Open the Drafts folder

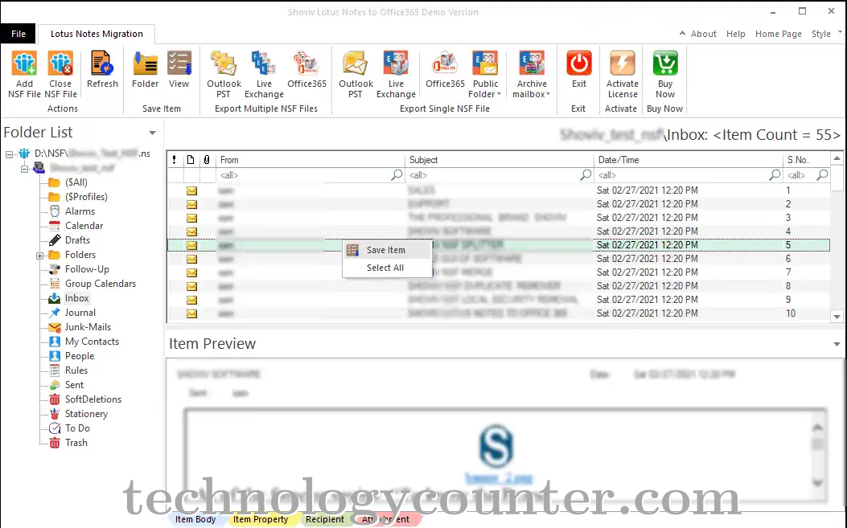tap(77, 240)
